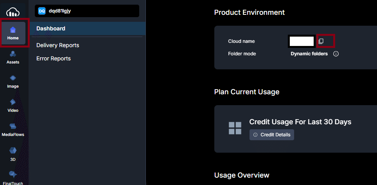
Task: Select the Dashboard menu item
Action: pyautogui.click(x=51, y=28)
